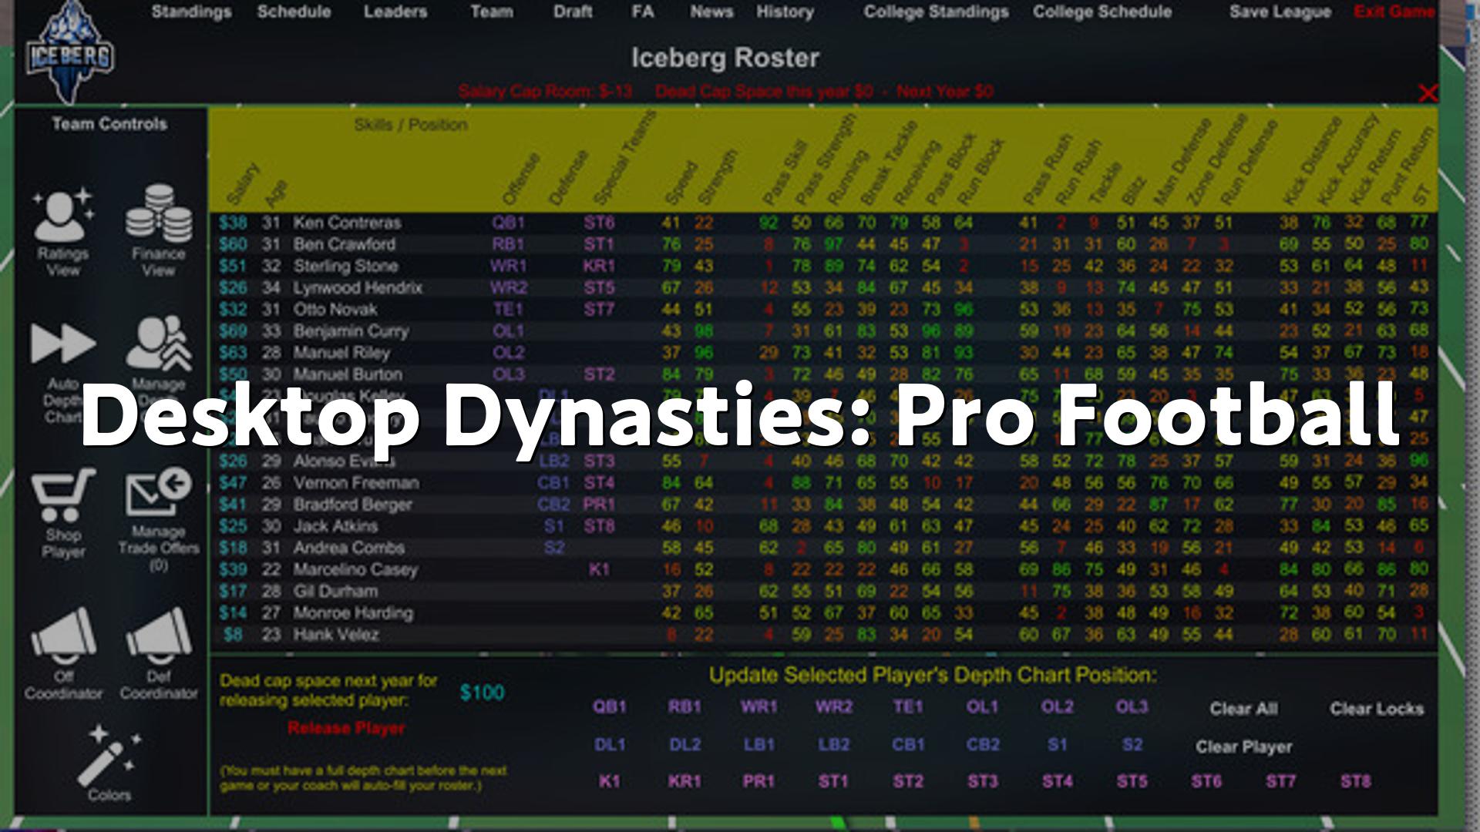Close the roster with red X
The image size is (1480, 832).
click(1428, 93)
